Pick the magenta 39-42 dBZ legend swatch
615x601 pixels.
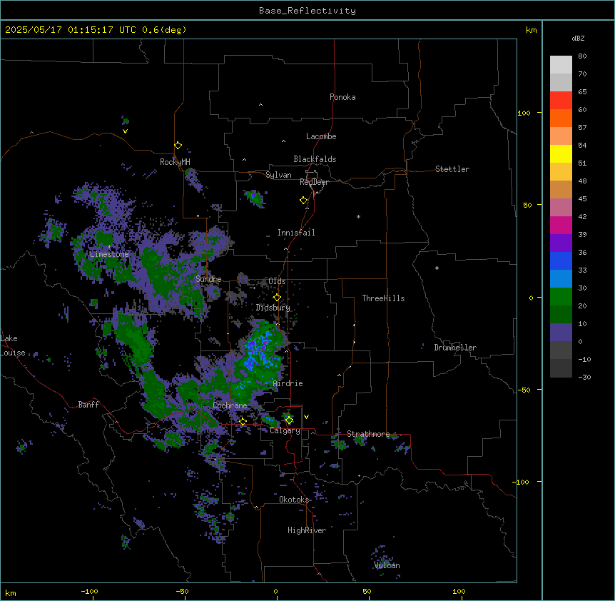click(x=561, y=225)
